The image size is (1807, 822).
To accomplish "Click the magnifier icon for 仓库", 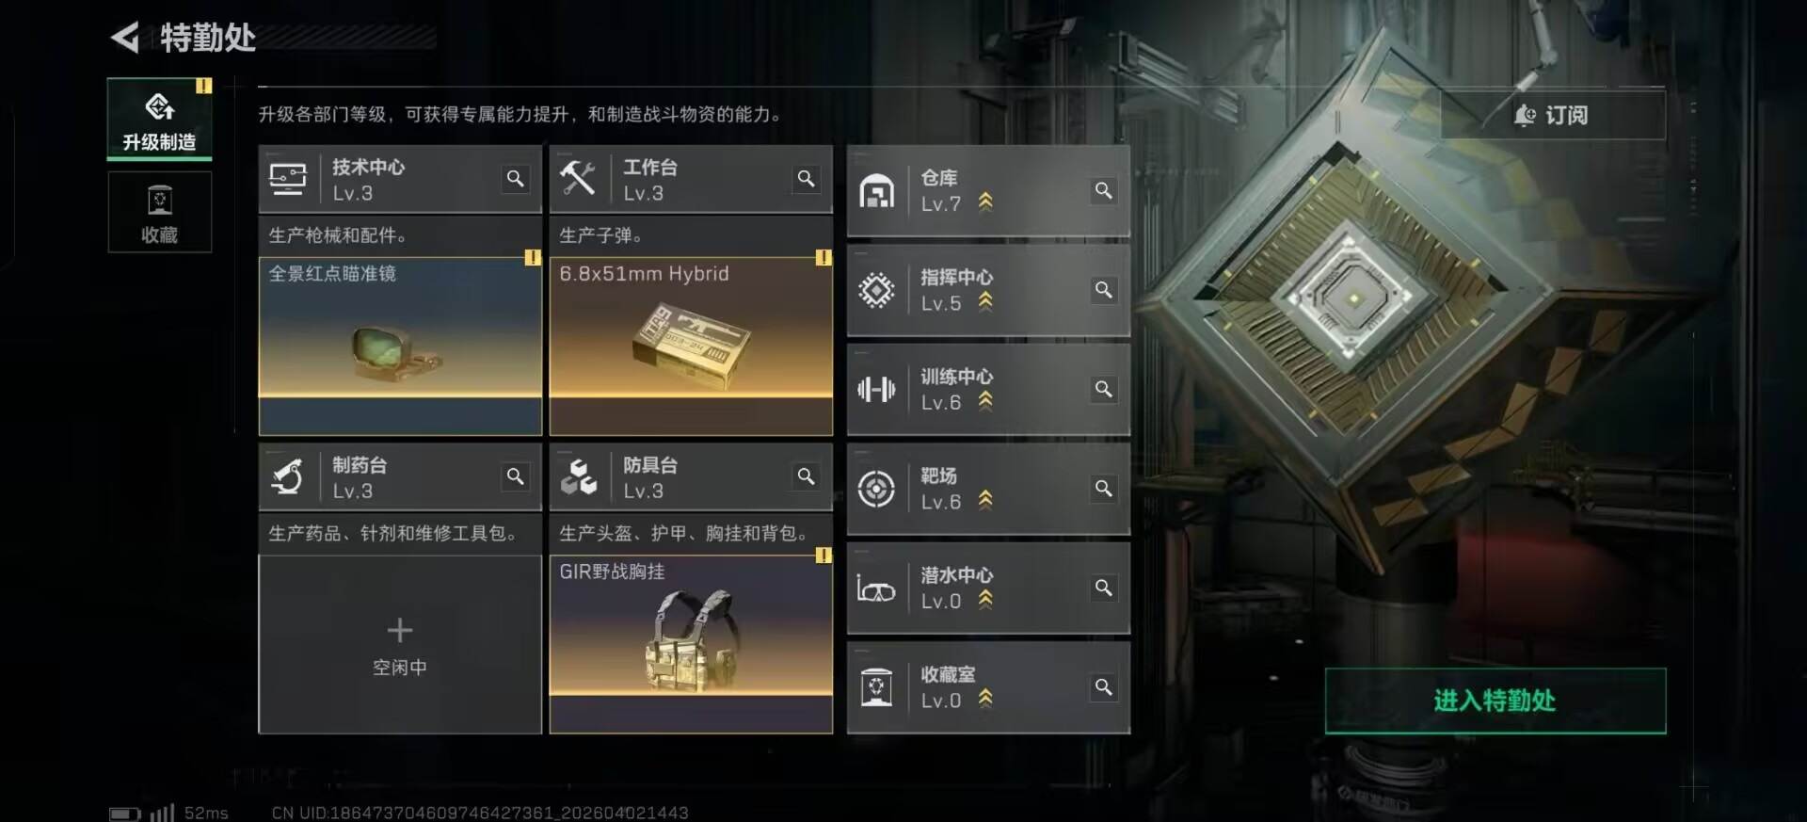I will pyautogui.click(x=1104, y=190).
